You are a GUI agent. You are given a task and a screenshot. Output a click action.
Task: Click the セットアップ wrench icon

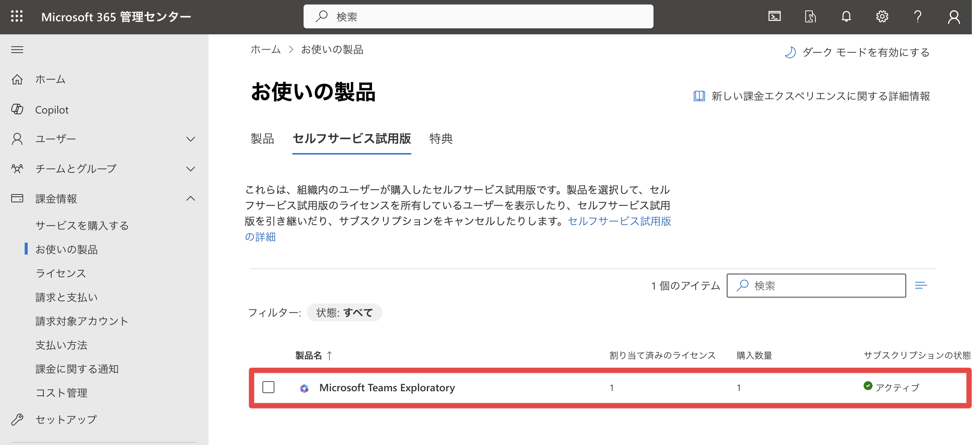17,419
